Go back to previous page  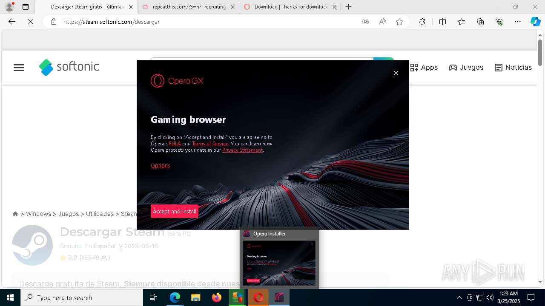click(x=12, y=22)
